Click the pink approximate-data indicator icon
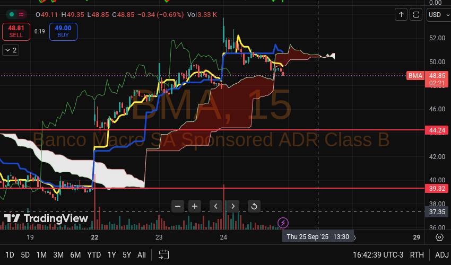This screenshot has height=265, width=451. coord(21,14)
